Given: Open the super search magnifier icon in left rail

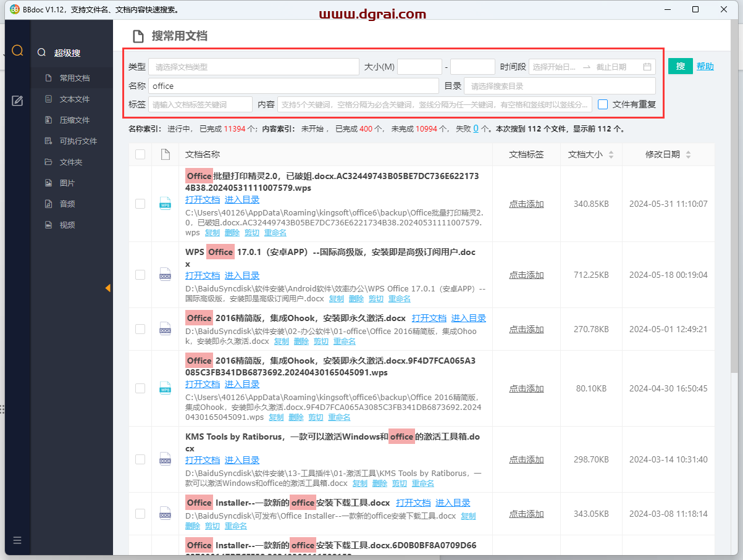Looking at the screenshot, I should [x=17, y=51].
